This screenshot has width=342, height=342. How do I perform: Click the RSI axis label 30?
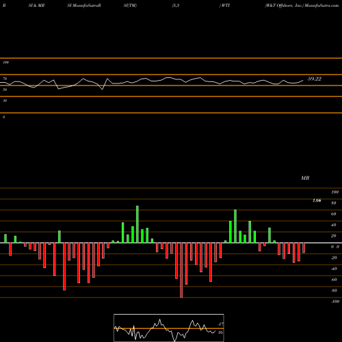point(5,101)
